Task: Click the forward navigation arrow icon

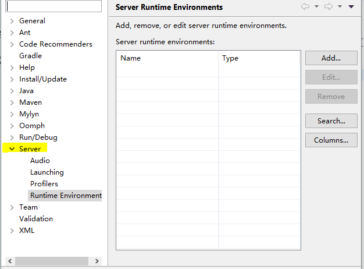Action: (x=328, y=7)
